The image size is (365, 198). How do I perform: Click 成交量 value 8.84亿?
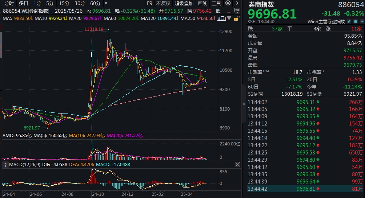point(354,43)
